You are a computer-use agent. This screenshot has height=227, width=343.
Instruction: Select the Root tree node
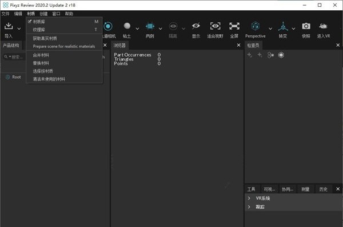pos(17,77)
